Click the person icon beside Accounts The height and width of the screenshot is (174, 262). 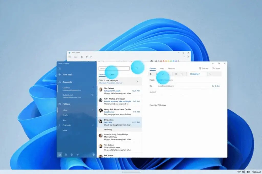(60, 82)
